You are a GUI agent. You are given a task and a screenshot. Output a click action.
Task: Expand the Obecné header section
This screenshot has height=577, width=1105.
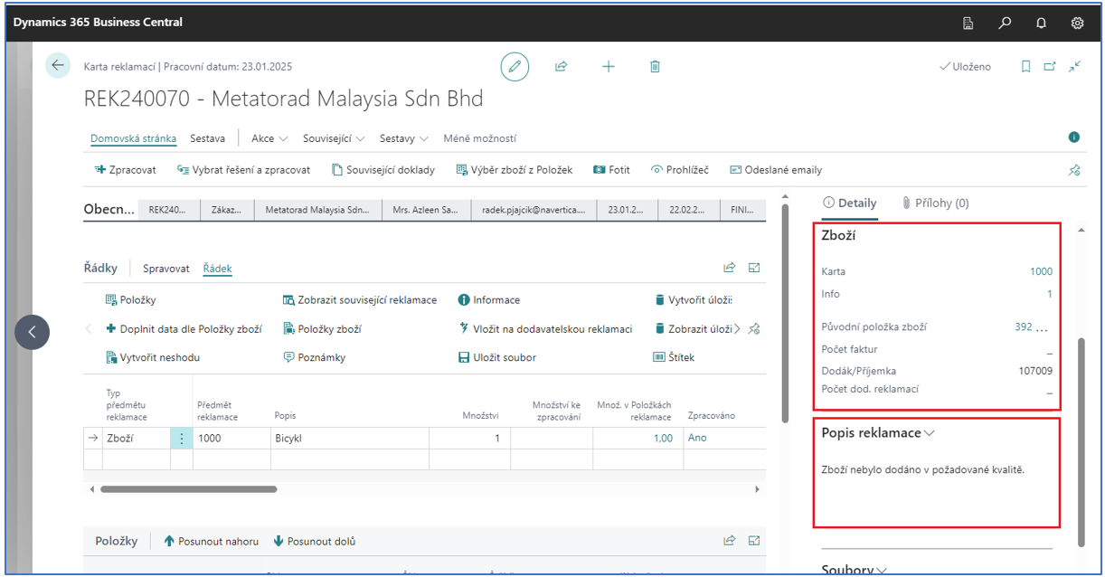pyautogui.click(x=109, y=210)
